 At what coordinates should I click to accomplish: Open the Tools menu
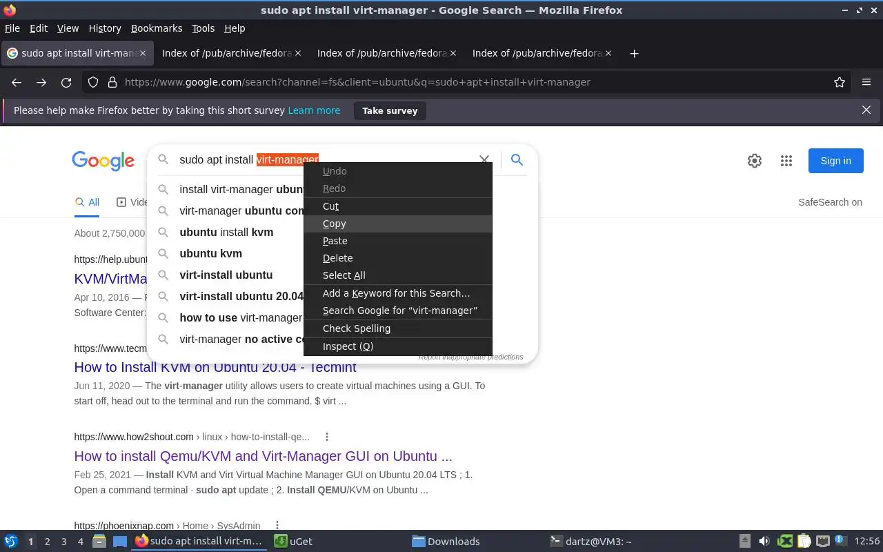tap(204, 28)
